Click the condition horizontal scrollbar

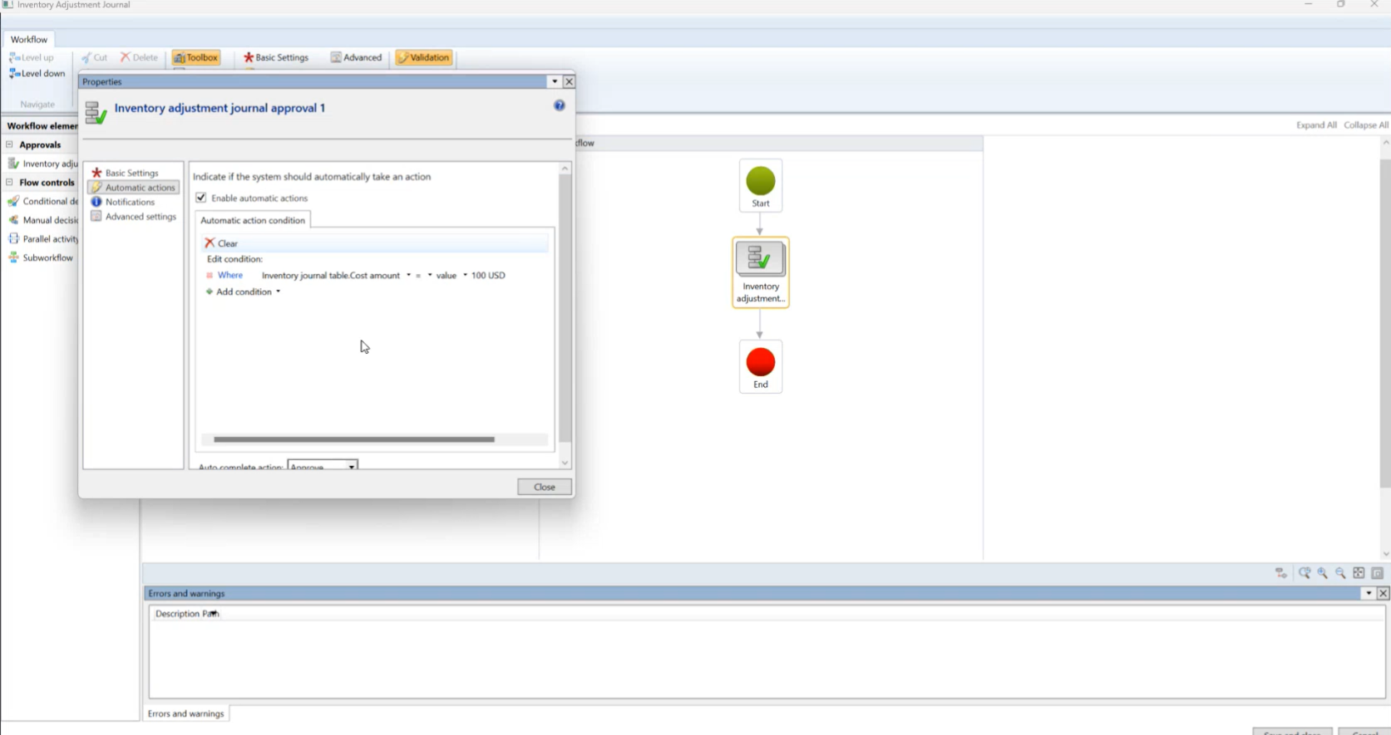point(354,439)
